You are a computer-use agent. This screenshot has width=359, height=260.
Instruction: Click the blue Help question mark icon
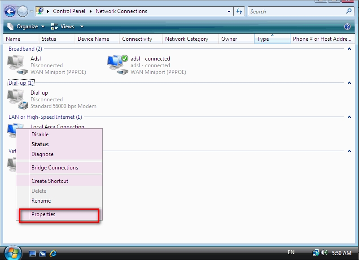tap(347, 26)
